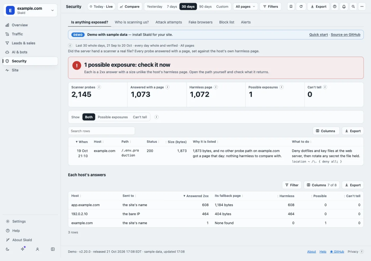Focus the Search rows field

pos(101,131)
